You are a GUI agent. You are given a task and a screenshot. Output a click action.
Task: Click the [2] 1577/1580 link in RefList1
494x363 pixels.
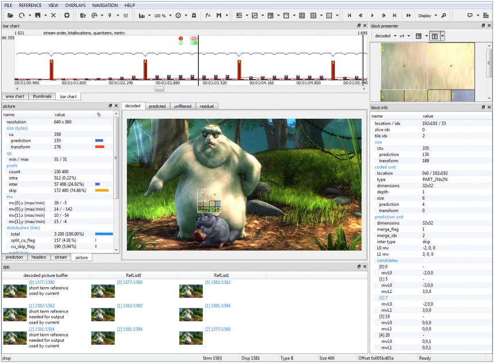pos(218,329)
